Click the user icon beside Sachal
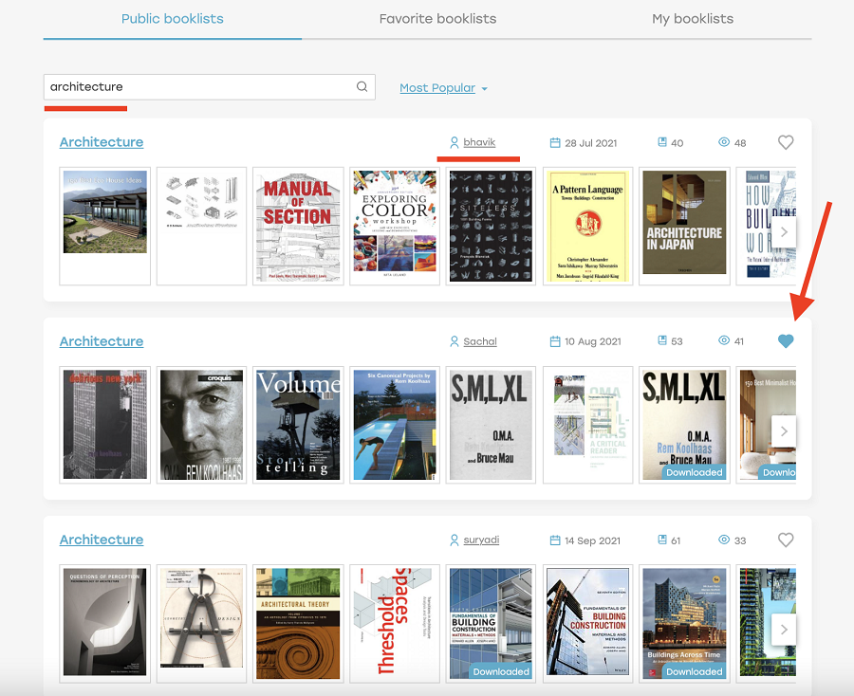 [x=454, y=341]
